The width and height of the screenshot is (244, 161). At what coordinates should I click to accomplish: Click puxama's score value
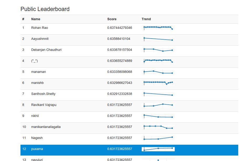[120, 149]
